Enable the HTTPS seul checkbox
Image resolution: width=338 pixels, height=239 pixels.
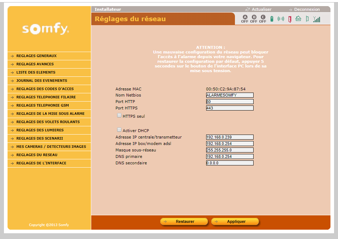click(119, 116)
